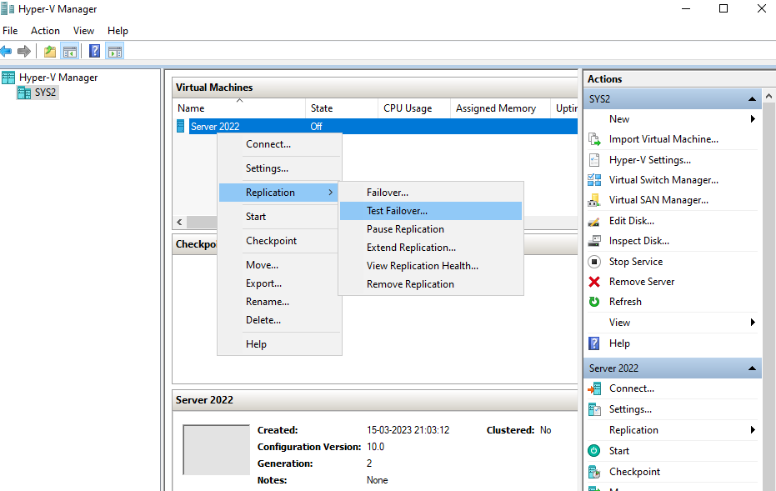This screenshot has width=776, height=491.
Task: Choose Start in the context menu
Action: (279, 217)
